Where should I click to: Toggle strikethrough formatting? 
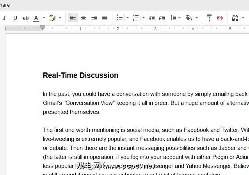point(26,18)
